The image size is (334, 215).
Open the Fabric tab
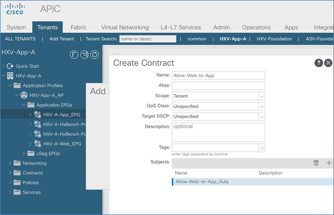(x=79, y=27)
